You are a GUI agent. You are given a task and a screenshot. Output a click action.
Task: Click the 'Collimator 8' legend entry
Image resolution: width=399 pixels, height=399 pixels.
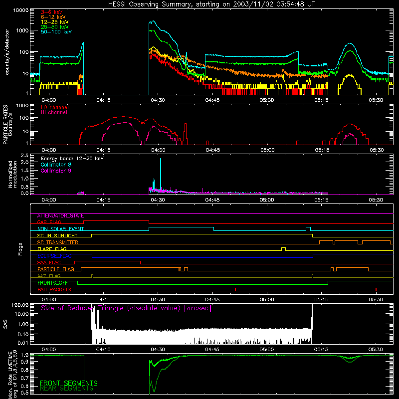click(56, 165)
